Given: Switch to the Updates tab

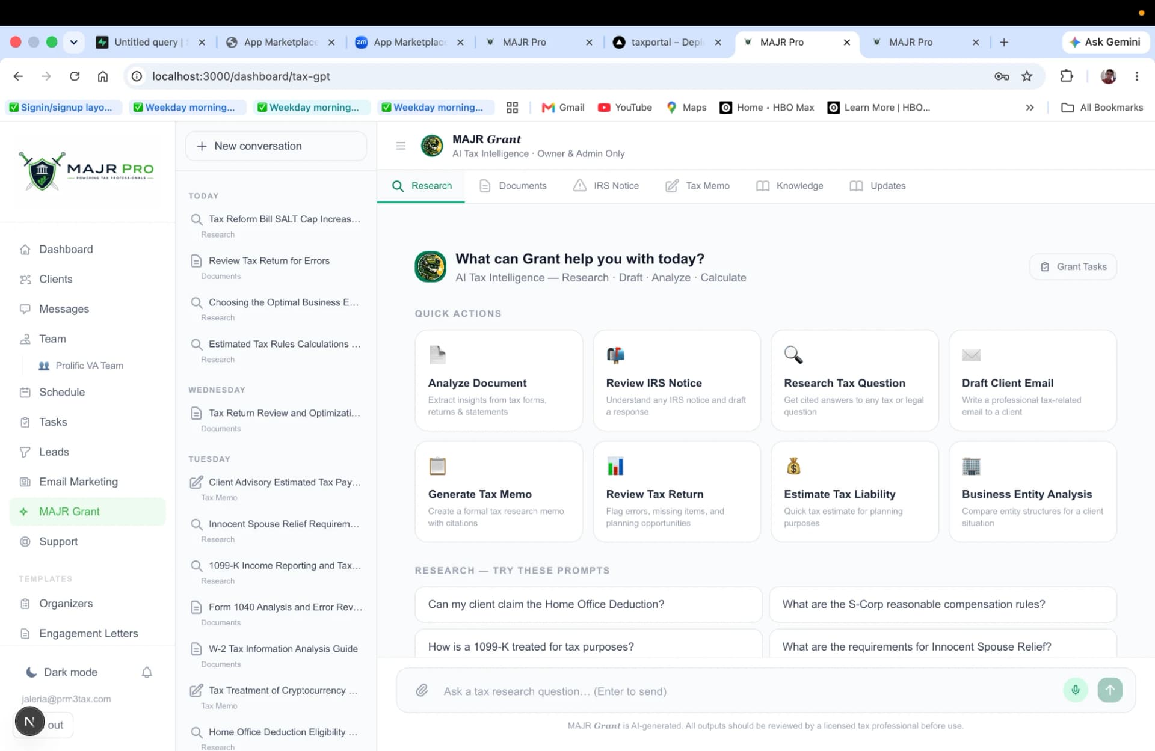Looking at the screenshot, I should coord(878,186).
